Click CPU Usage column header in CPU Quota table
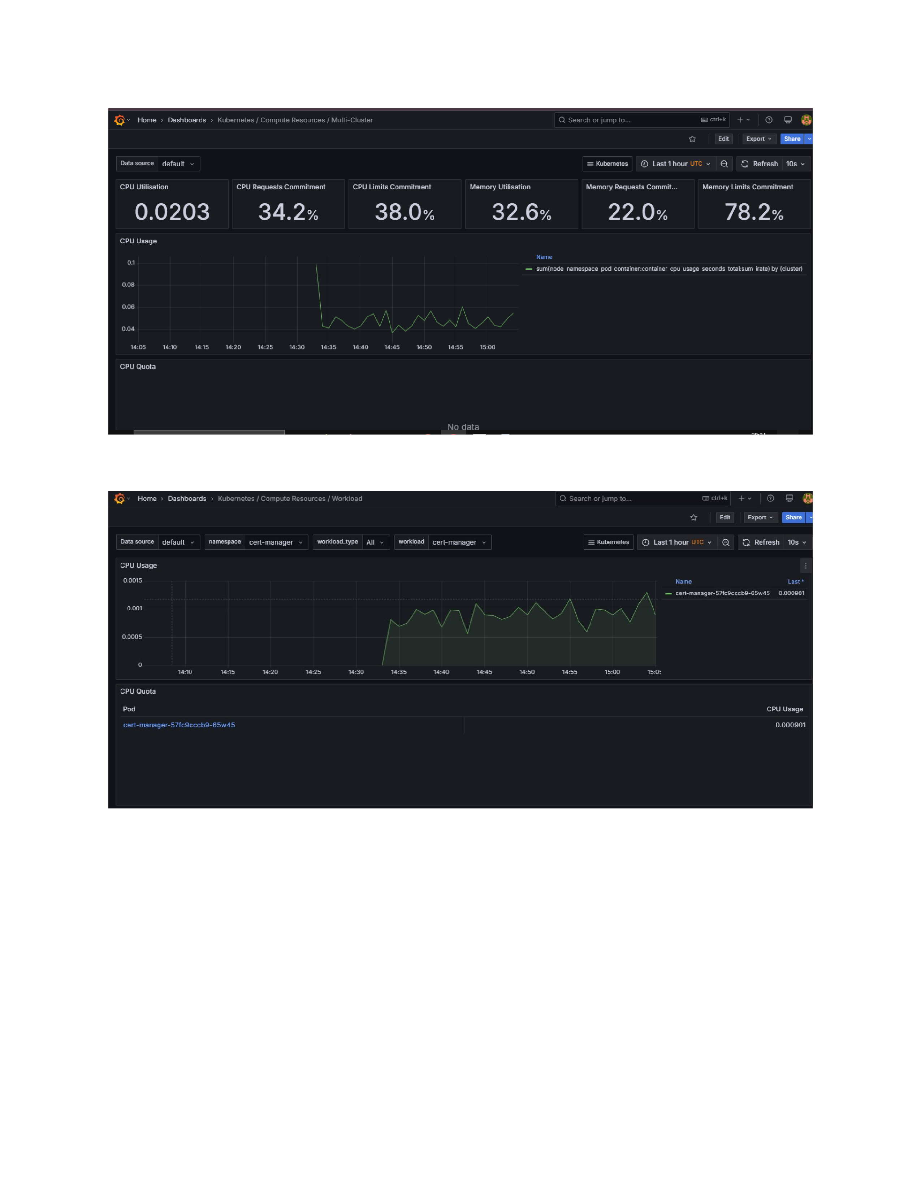Image resolution: width=921 pixels, height=1191 pixels. point(784,709)
